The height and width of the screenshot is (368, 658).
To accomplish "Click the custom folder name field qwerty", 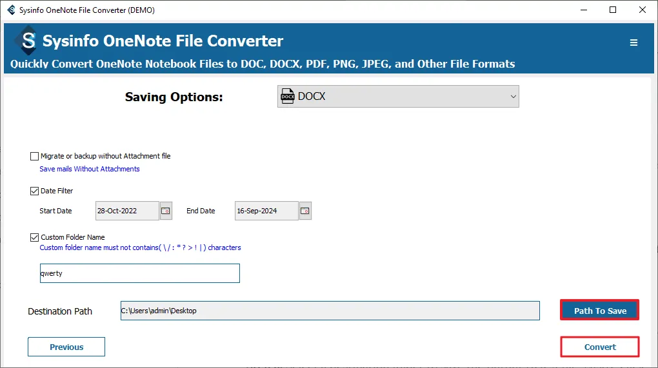I will [140, 273].
